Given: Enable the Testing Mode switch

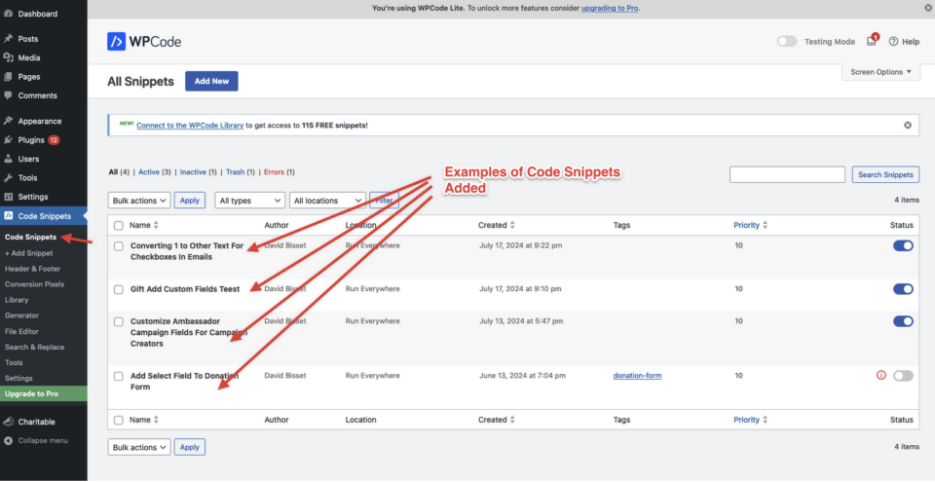Looking at the screenshot, I should 787,42.
